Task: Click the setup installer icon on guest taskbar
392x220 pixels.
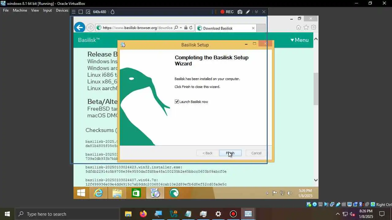Action: (155, 193)
